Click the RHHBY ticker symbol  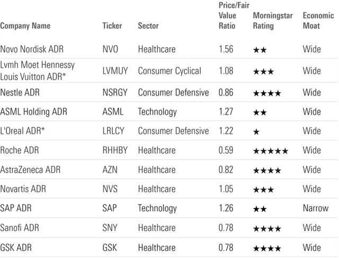(x=114, y=150)
